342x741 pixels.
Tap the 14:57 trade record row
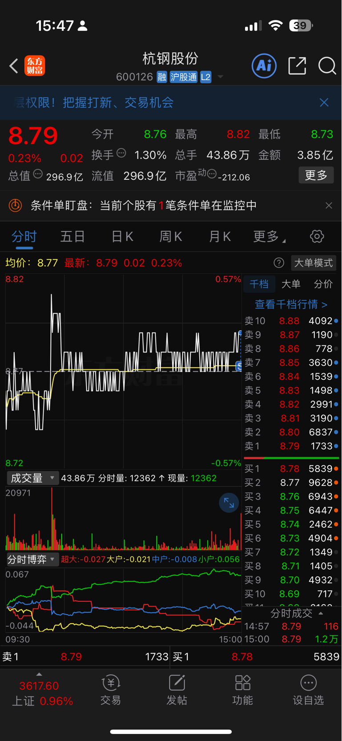click(291, 626)
